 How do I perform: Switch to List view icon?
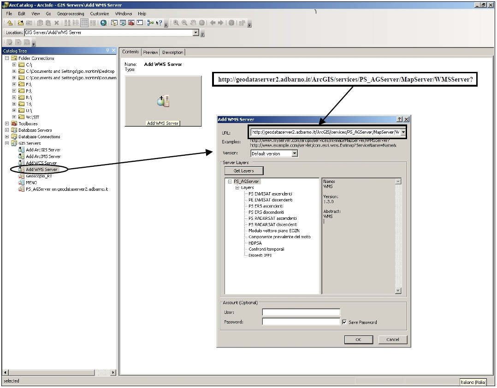coord(76,23)
